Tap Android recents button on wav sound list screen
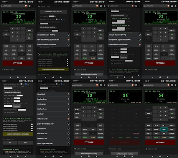 [61, 156]
